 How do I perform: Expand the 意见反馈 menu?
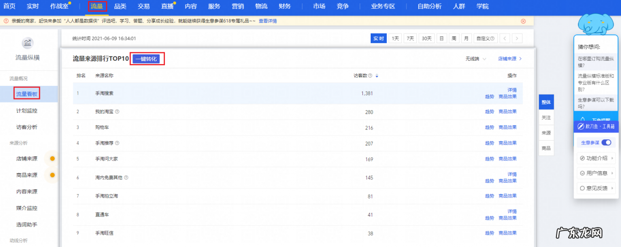coord(596,188)
